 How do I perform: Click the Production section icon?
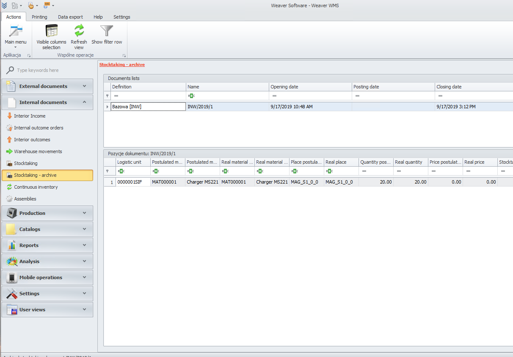(x=11, y=213)
